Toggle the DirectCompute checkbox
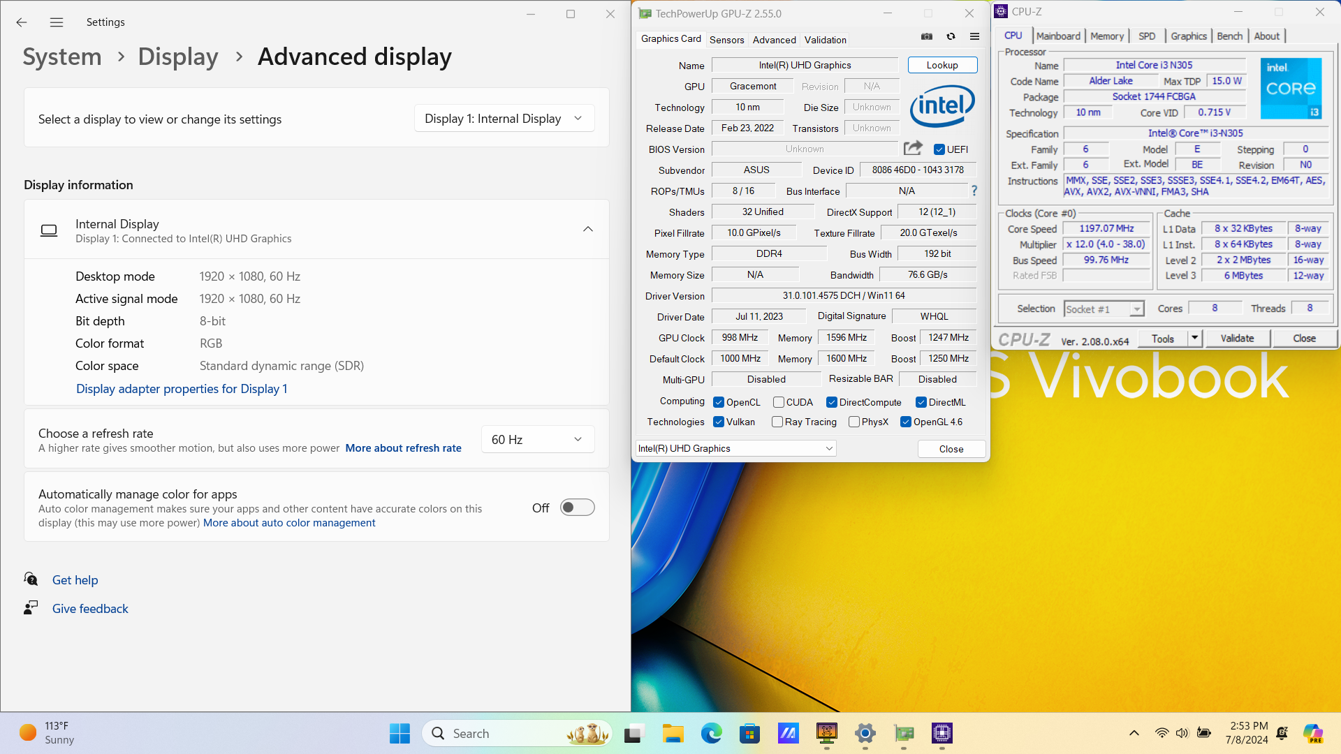1341x754 pixels. [x=832, y=402]
